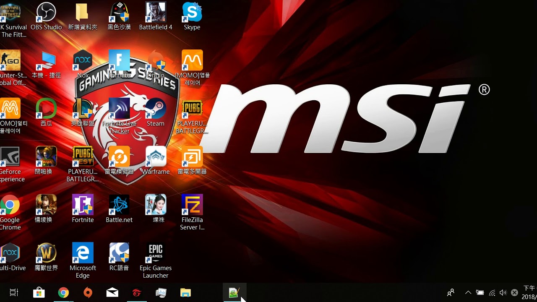The image size is (537, 302).
Task: Open the 新增資料夾 folder on the desktop
Action: coord(83,16)
